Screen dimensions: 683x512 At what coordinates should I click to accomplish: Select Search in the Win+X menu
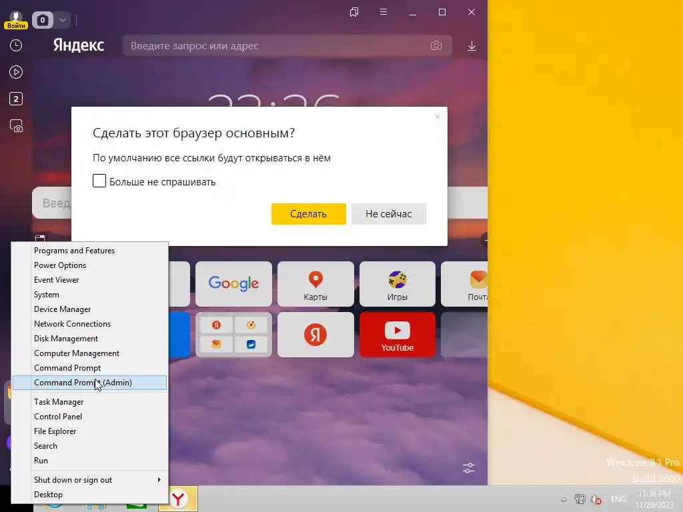(90, 446)
